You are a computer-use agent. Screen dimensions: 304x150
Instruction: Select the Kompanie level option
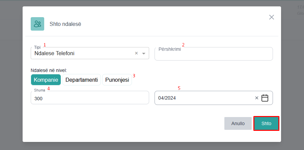click(x=46, y=80)
